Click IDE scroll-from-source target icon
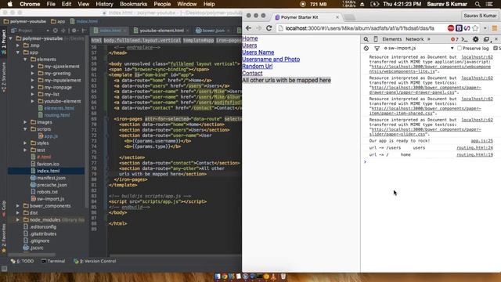The image size is (501, 282). (56, 31)
